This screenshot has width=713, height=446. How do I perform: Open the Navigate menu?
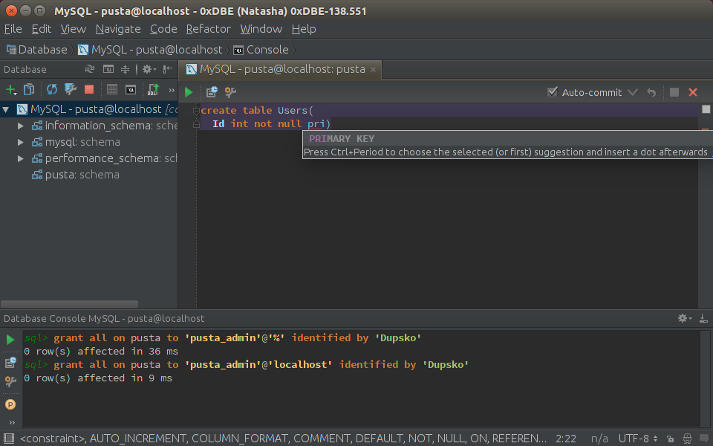coord(117,29)
